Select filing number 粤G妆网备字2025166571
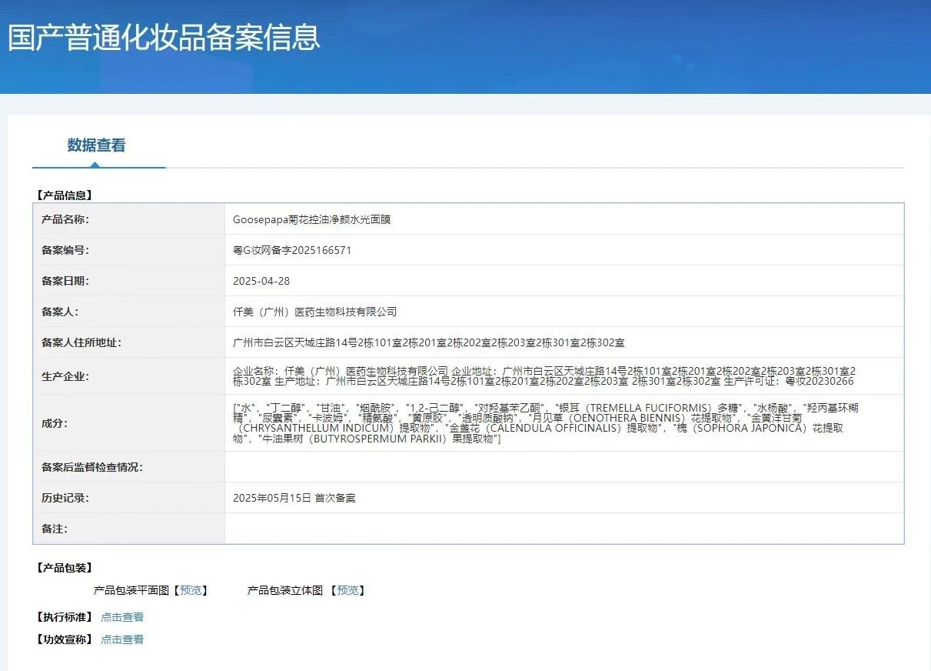 292,250
